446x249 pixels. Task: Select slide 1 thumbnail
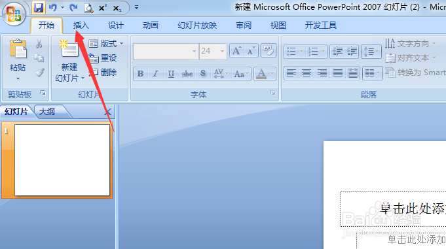point(62,160)
